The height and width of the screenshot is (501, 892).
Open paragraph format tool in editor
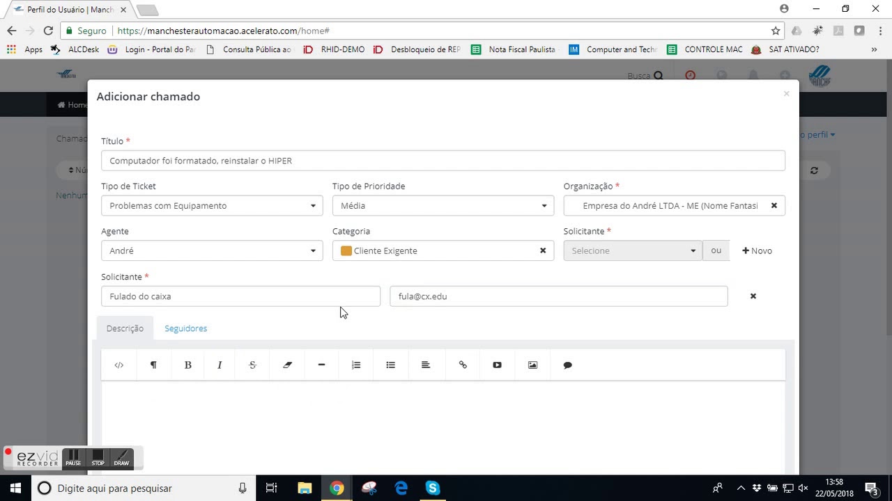pyautogui.click(x=153, y=365)
